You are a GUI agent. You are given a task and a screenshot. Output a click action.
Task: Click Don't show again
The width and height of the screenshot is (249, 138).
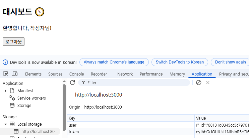[231, 62]
